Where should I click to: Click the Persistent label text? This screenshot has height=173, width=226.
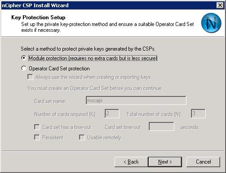[53, 138]
